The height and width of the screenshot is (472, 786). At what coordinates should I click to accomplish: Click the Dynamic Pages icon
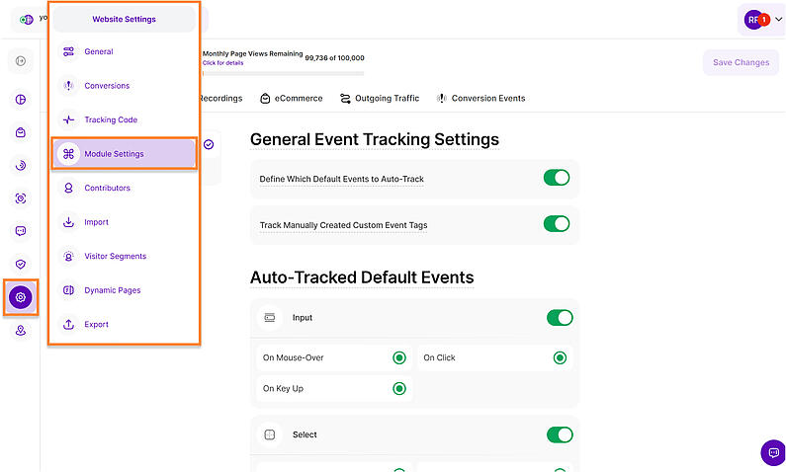68,289
